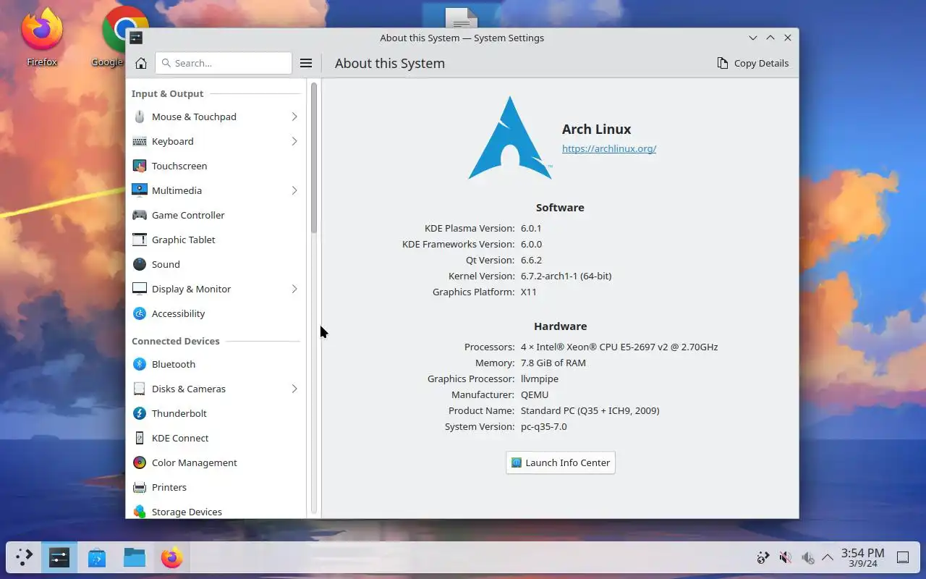Select the Bluetooth icon
Image resolution: width=926 pixels, height=579 pixels.
(140, 364)
